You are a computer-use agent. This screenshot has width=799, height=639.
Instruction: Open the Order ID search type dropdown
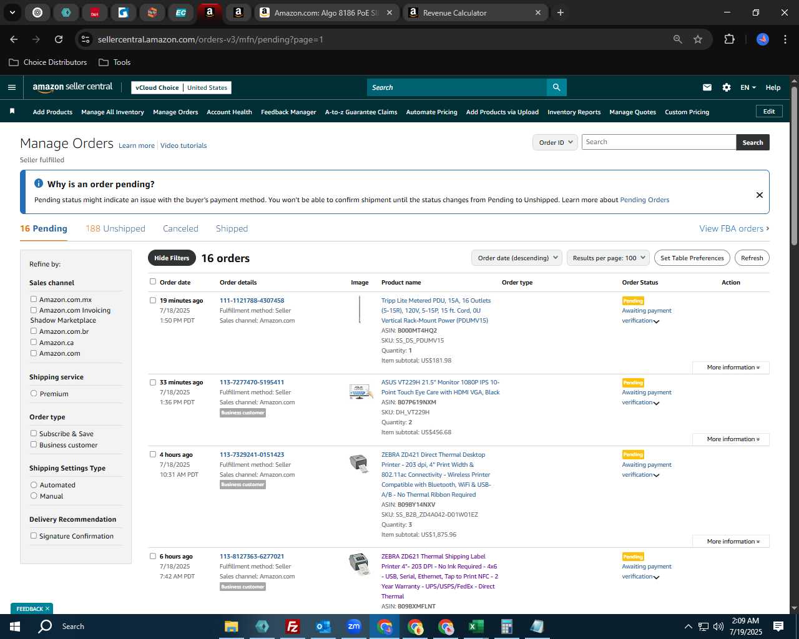[554, 142]
